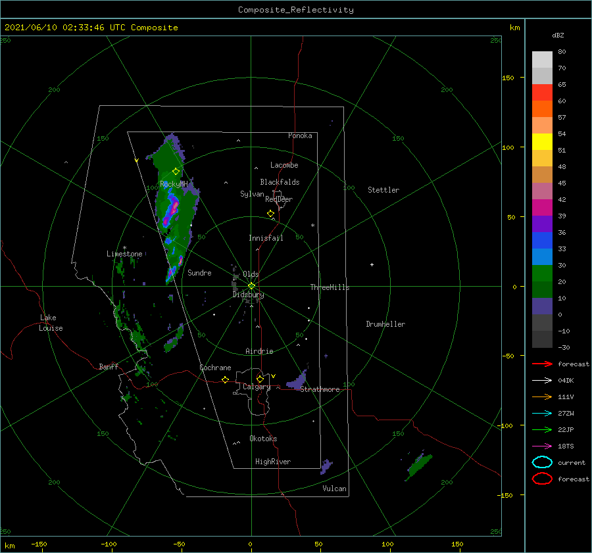Click the cyan 27ZW arrow in legend
This screenshot has width=592, height=553.
pos(542,414)
